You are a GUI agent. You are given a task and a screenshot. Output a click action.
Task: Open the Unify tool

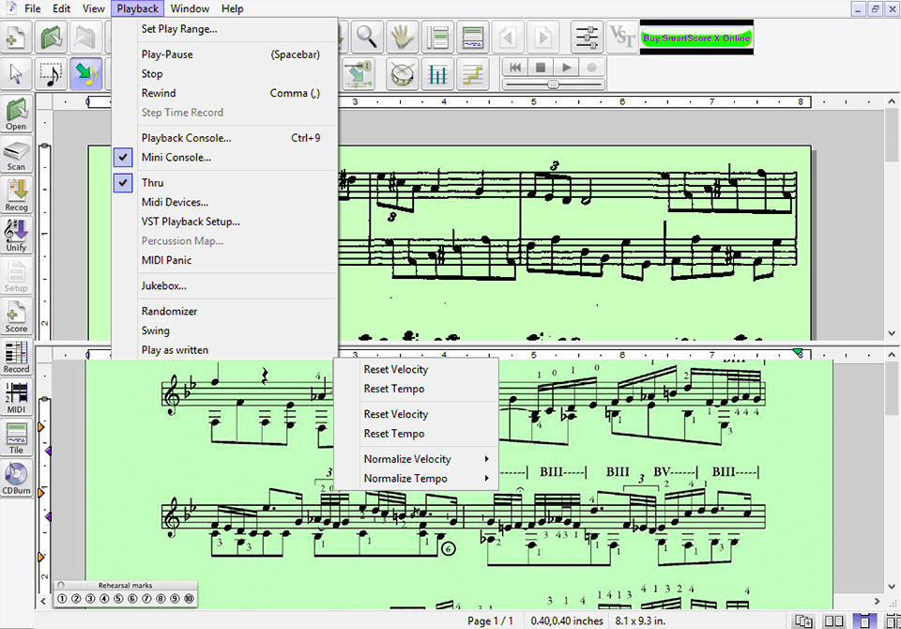tap(16, 232)
